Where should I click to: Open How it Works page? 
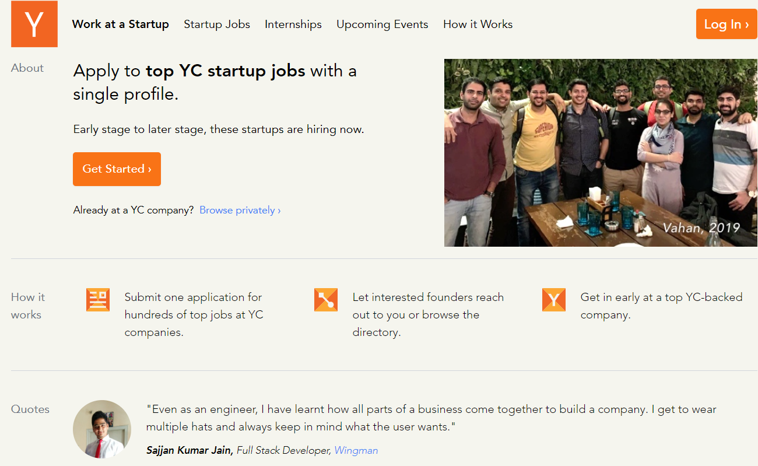tap(478, 24)
